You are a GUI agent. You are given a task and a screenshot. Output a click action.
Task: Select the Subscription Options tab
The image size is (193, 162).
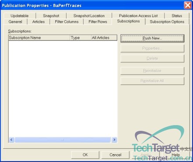click(167, 22)
